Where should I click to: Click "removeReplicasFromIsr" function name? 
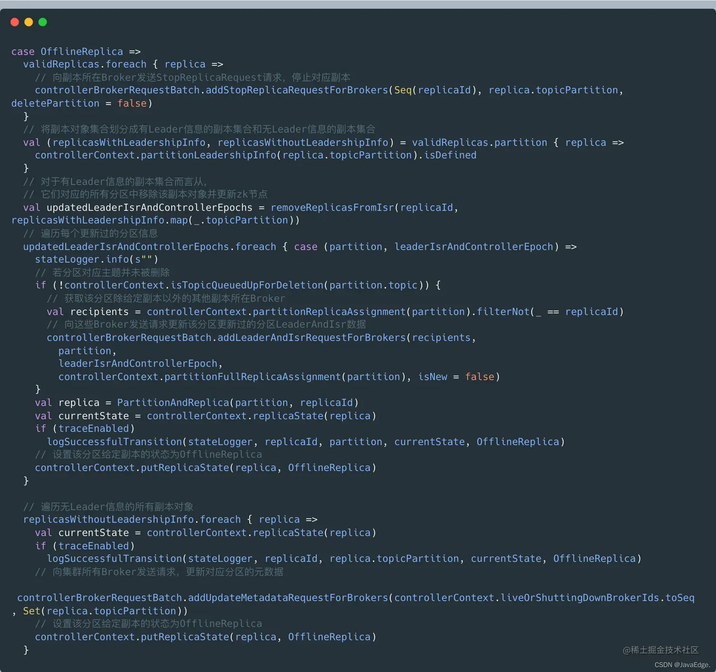[332, 207]
